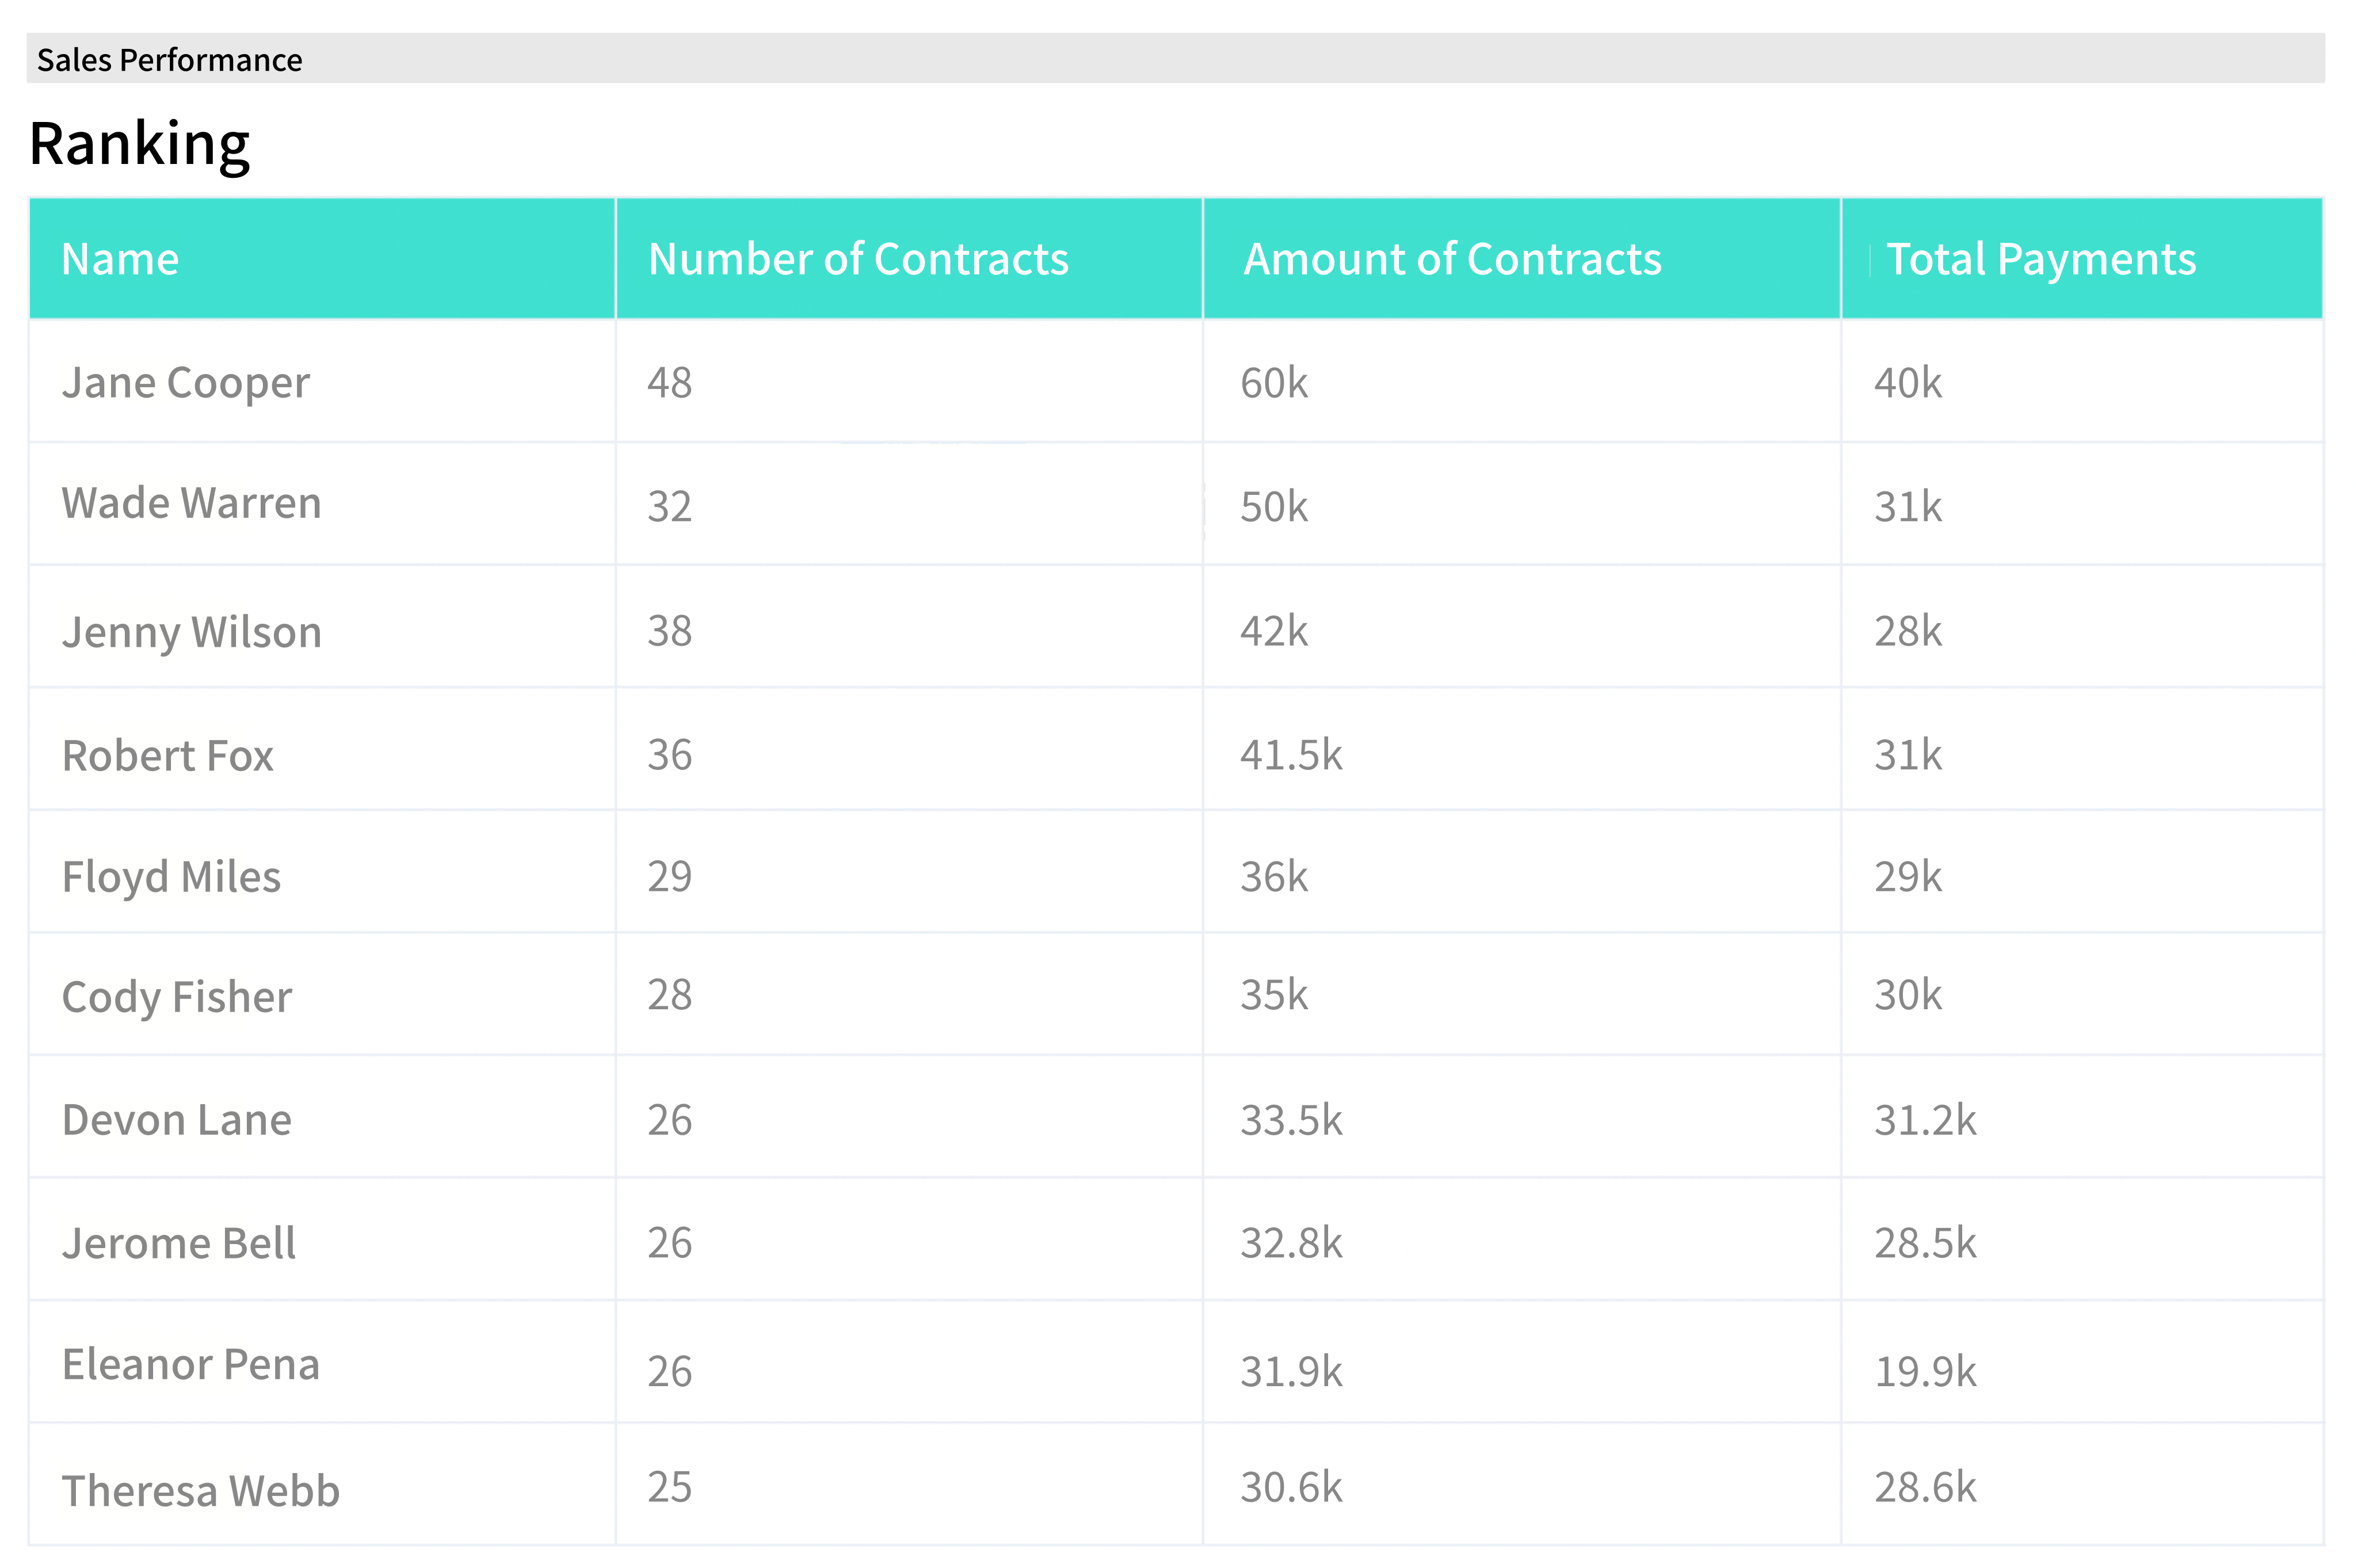Screen dimensions: 2357x1568
Task: Click Jane Cooper's 60k contract amount
Action: (1274, 383)
